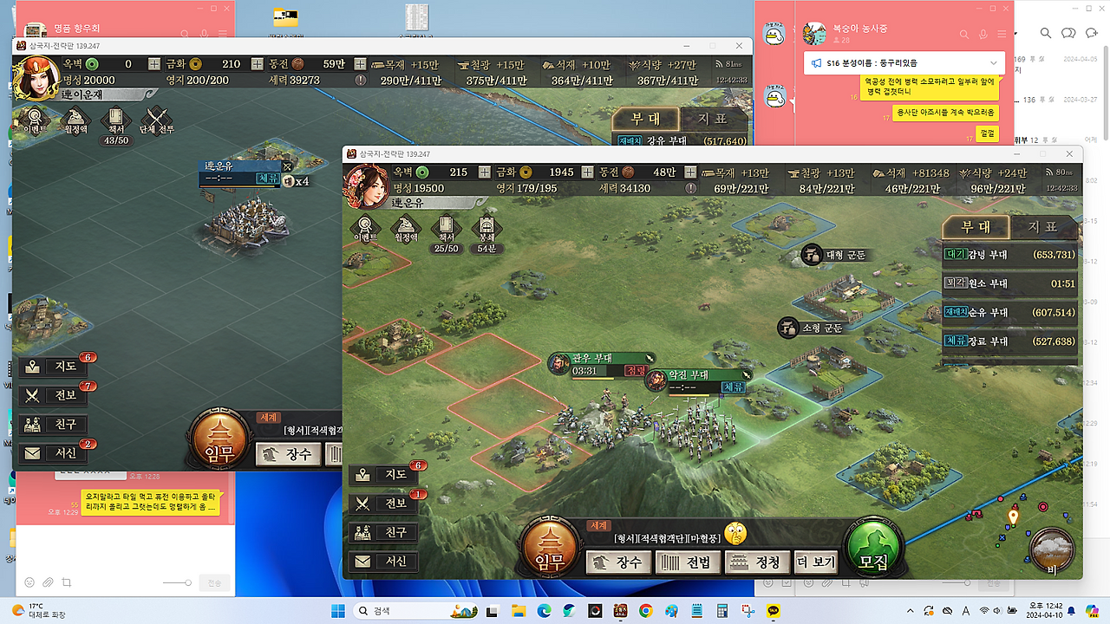This screenshot has height=624, width=1110.
Task: Click 장수 generals button in back window
Action: pos(288,454)
